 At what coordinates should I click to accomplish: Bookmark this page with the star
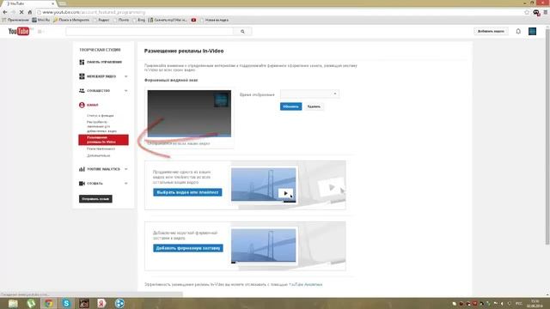527,12
